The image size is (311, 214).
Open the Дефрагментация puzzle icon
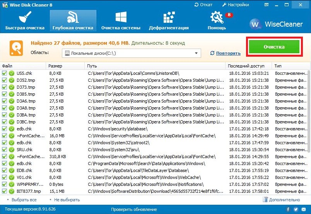(x=169, y=18)
